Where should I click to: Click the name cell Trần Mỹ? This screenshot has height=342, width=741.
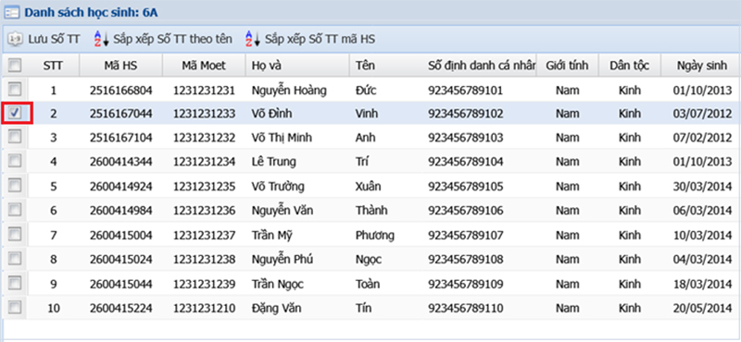tap(271, 236)
